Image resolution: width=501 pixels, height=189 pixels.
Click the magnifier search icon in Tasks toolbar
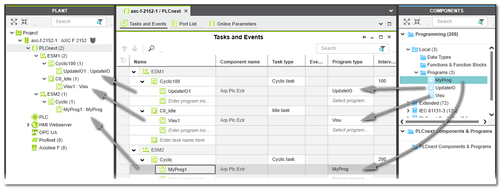pyautogui.click(x=151, y=49)
